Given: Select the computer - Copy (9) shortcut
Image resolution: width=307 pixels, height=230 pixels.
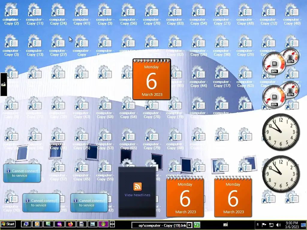Looking at the screenshot, I should 105,14.
